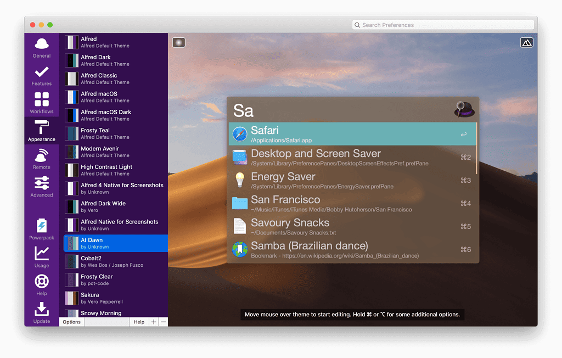Viewport: 562px width, 358px height.
Task: Open the General preferences section
Action: 42,48
